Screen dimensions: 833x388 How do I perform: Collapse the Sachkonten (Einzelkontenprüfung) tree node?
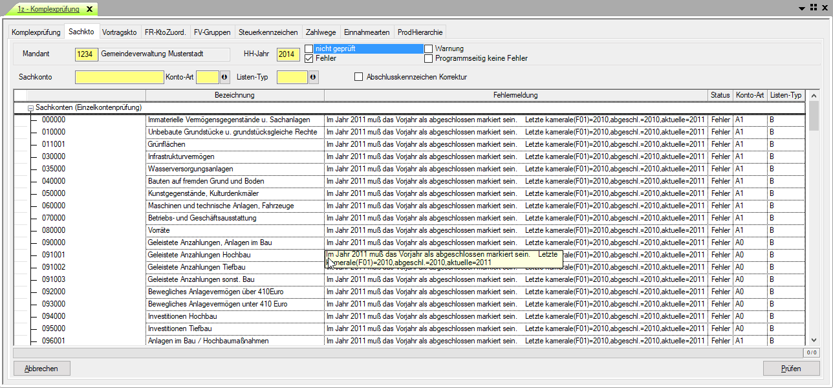click(30, 108)
